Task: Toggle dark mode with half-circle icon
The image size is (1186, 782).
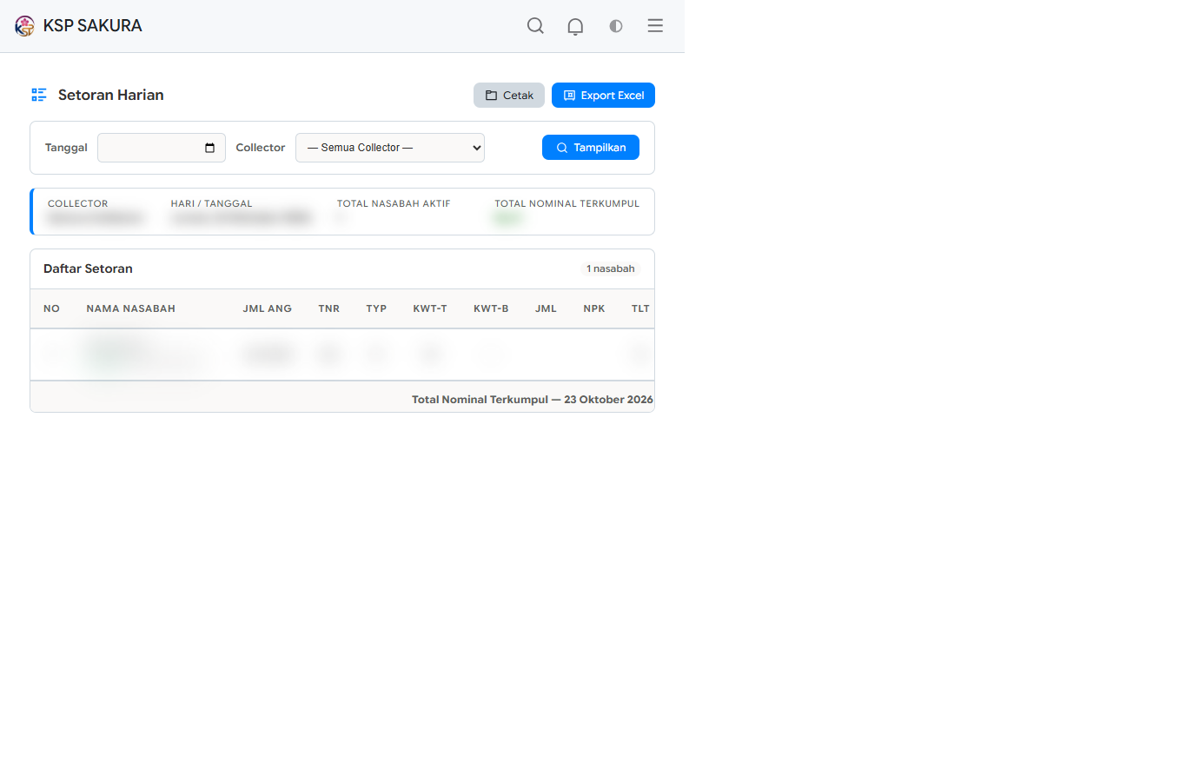Action: (x=616, y=26)
